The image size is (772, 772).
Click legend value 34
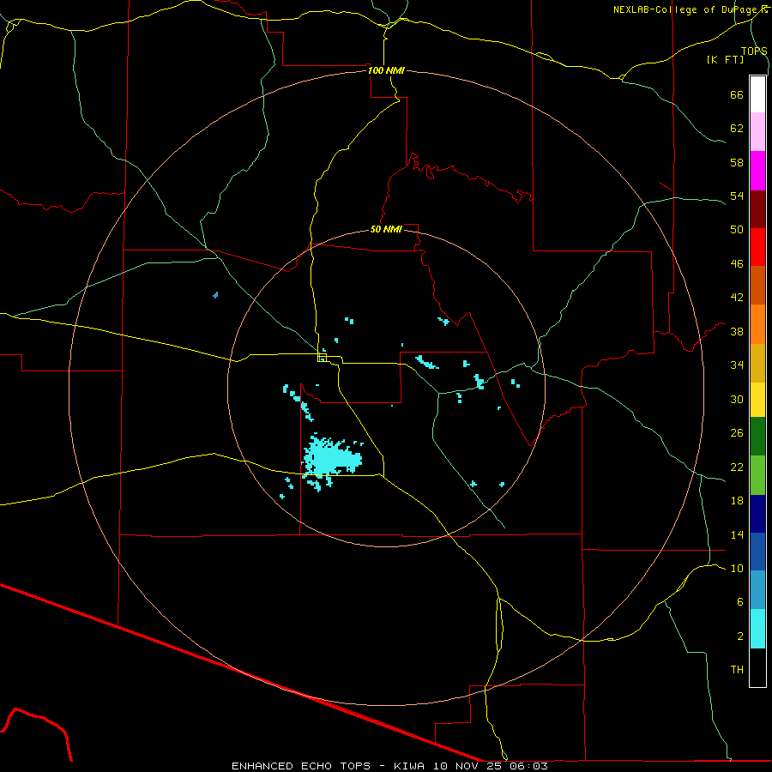coord(737,365)
